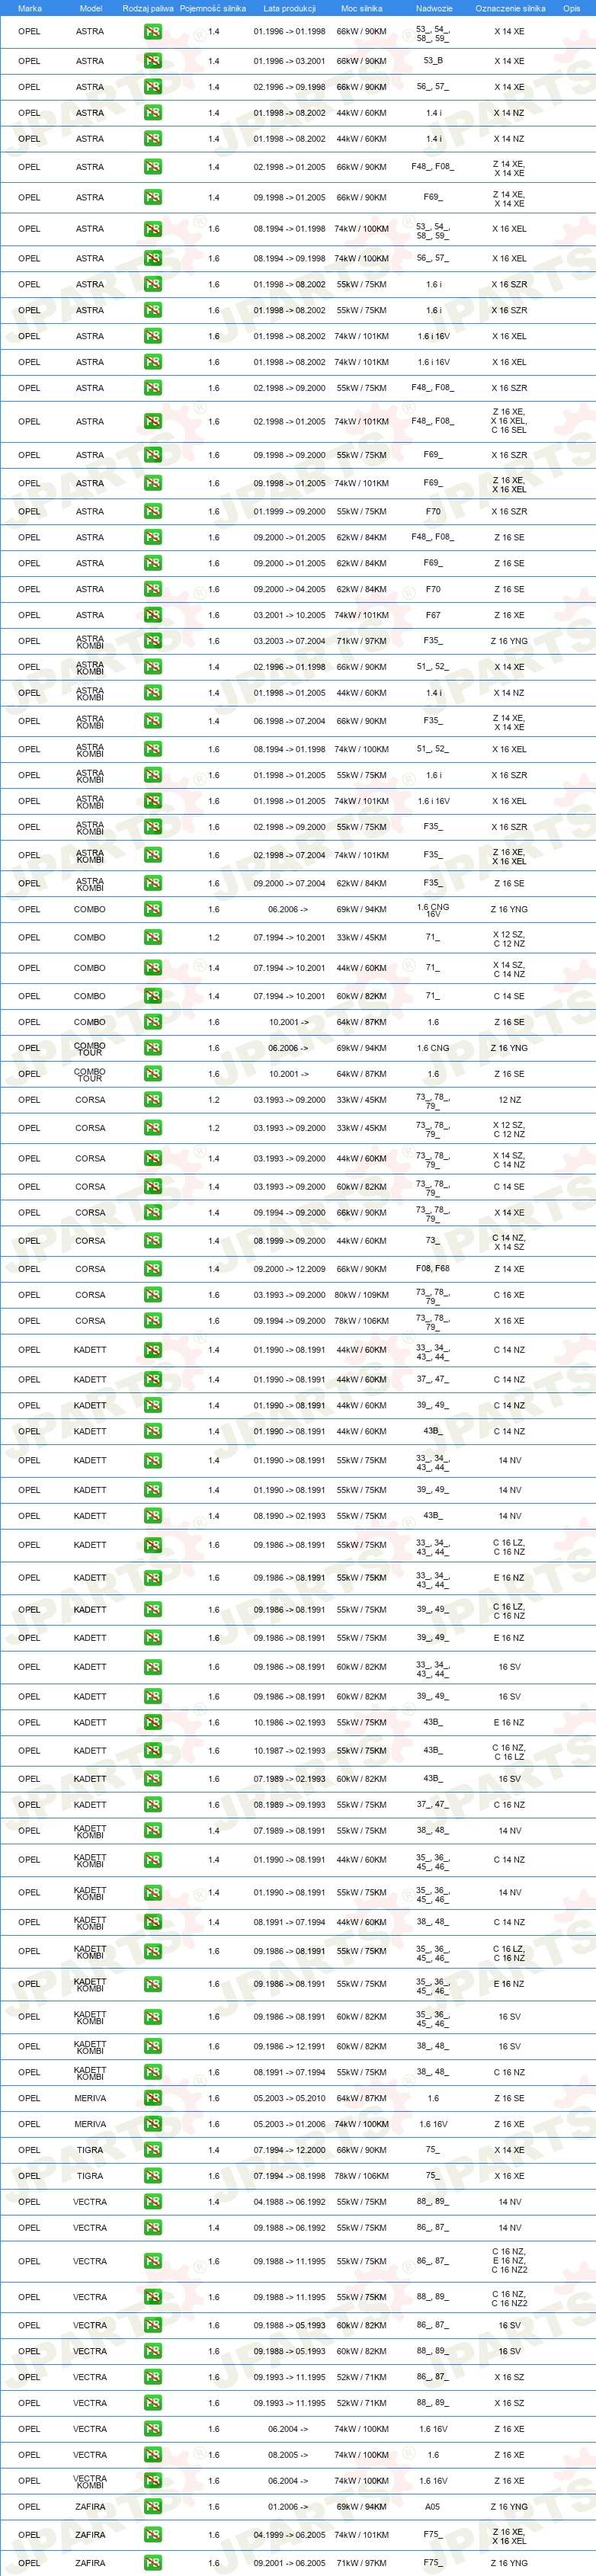Select '1.6 CNG 16V' body cell in COMBO row
The image size is (596, 2576).
(x=433, y=910)
